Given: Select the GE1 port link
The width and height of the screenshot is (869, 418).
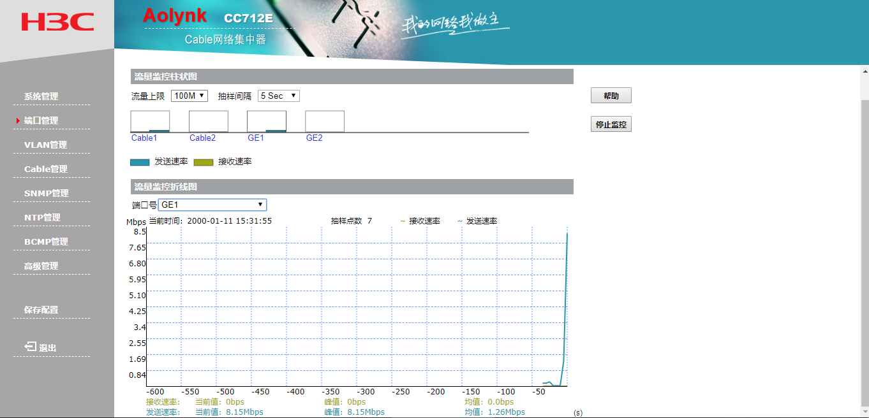Looking at the screenshot, I should 256,138.
